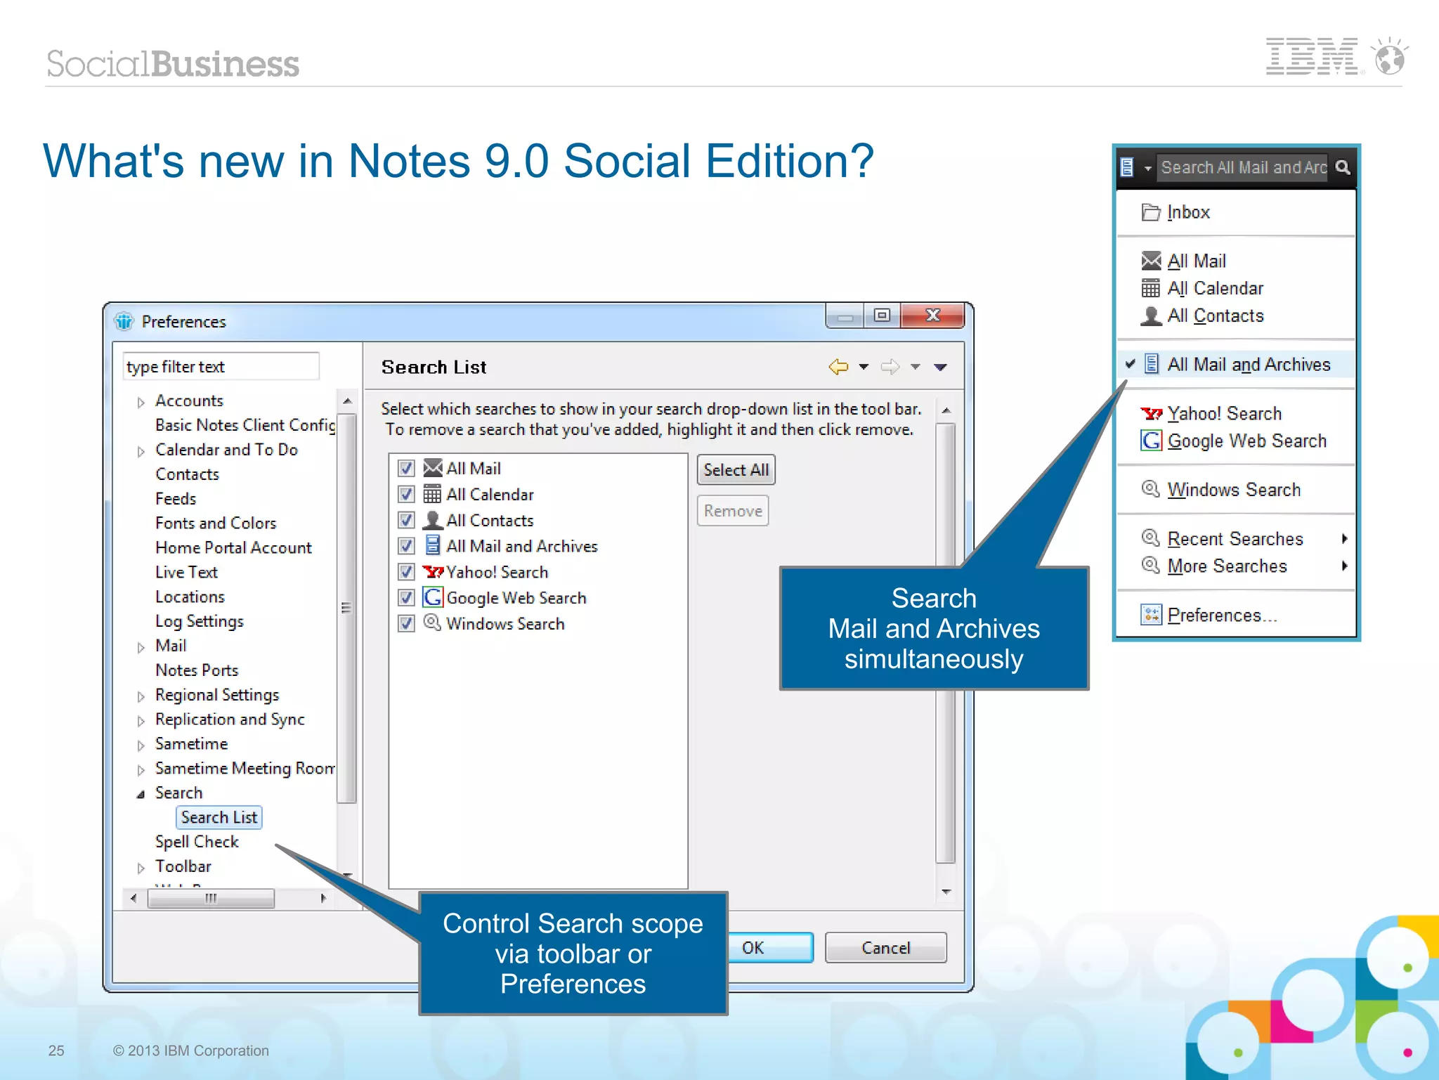Open the forward history dropdown arrow
1439x1080 pixels.
click(x=915, y=367)
